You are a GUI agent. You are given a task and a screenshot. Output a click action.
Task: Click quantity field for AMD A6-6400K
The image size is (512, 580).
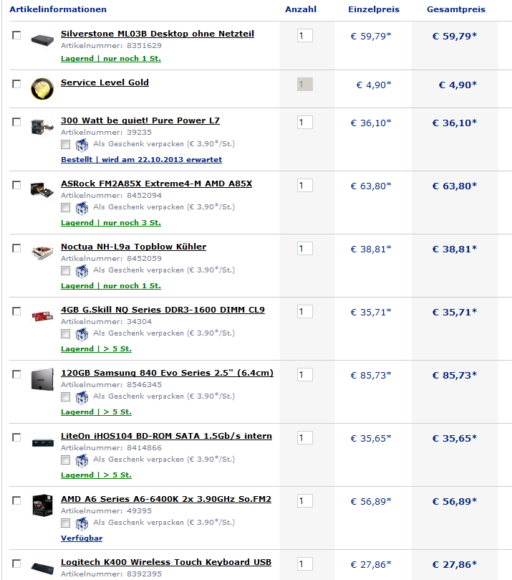point(305,501)
